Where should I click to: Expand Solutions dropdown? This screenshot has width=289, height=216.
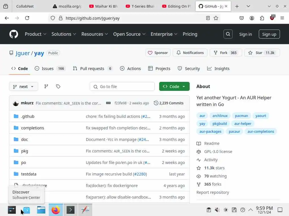tap(64, 34)
